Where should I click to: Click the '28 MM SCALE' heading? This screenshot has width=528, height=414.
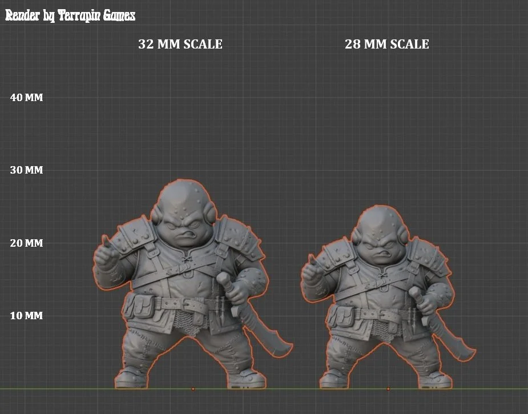[x=387, y=44]
